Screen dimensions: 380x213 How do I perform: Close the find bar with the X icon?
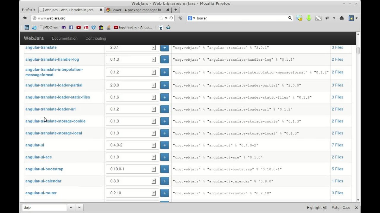click(x=356, y=207)
